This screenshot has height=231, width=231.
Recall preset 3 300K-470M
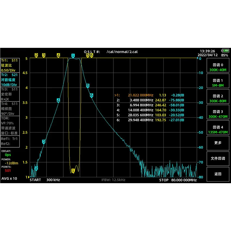click(218, 112)
